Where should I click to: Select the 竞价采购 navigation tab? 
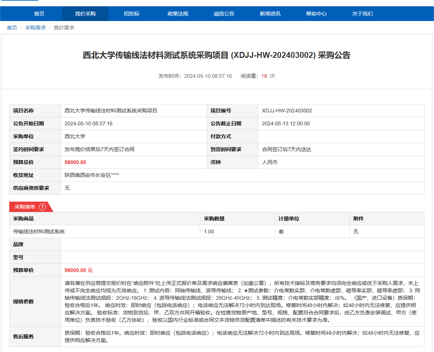[x=85, y=14]
